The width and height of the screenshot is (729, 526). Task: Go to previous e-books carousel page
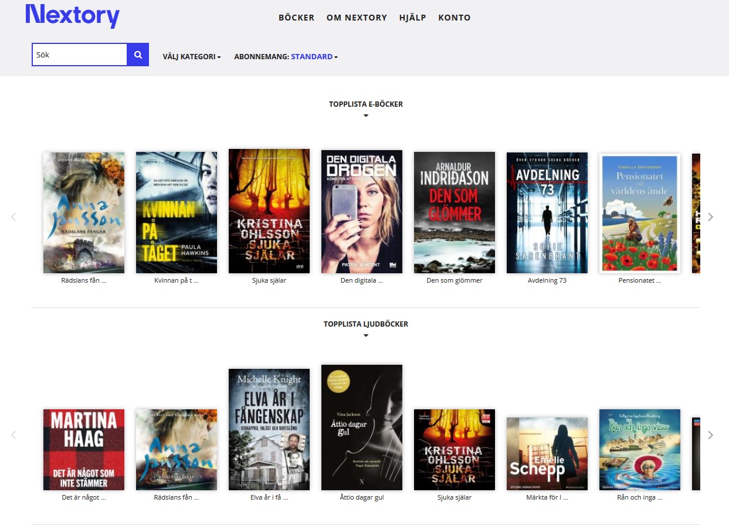click(x=13, y=217)
